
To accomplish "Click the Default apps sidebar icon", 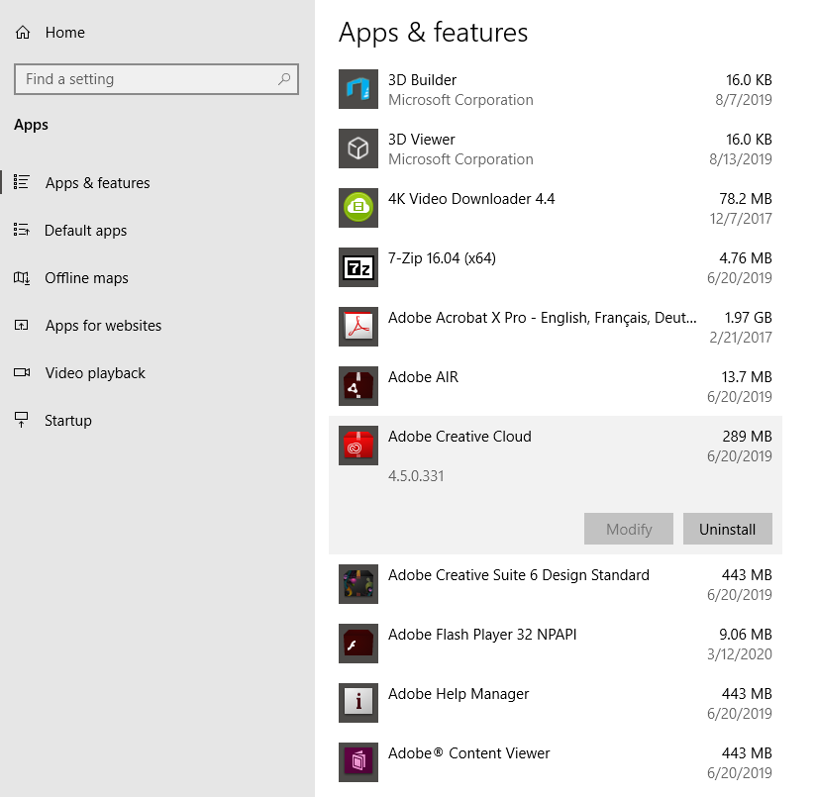I will (x=22, y=230).
